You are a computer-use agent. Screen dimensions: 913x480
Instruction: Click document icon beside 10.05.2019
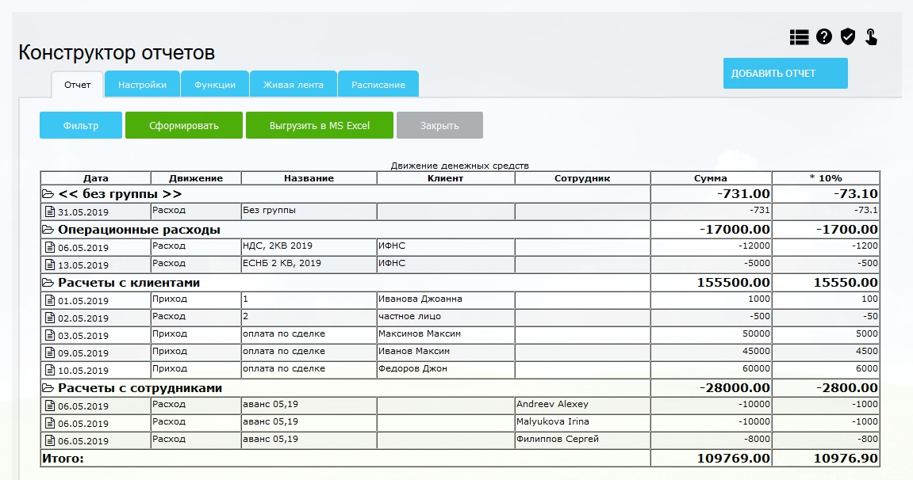click(49, 370)
